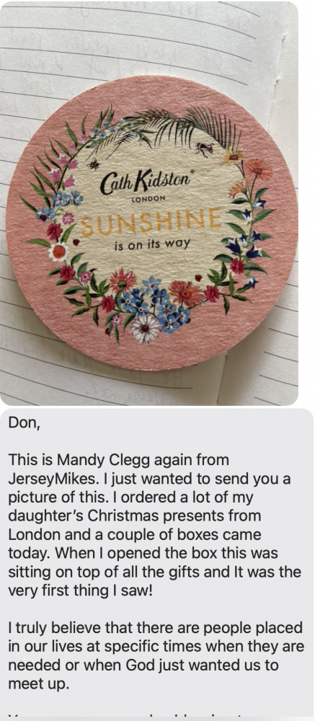The image size is (315, 721).
Task: Click the name 'Mandy Clegg' in the message
Action: tap(103, 459)
